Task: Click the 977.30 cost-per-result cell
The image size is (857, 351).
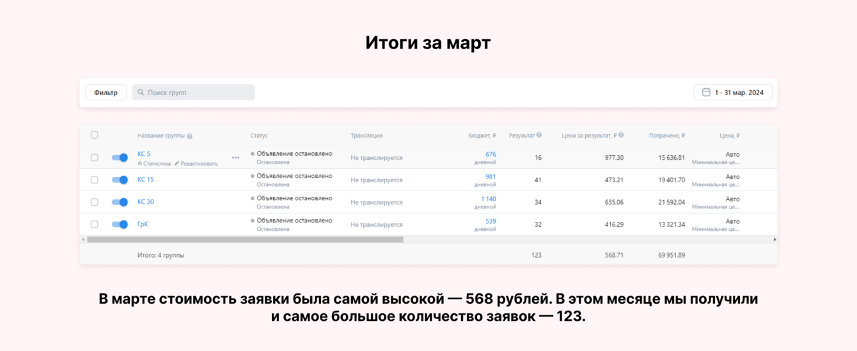Action: [x=614, y=158]
